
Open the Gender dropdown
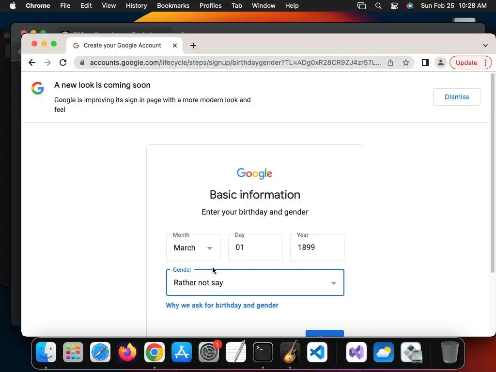(x=255, y=282)
